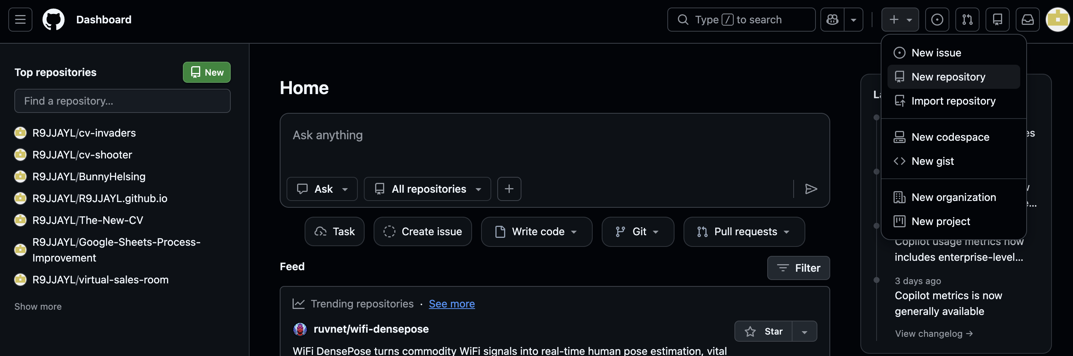The height and width of the screenshot is (356, 1073).
Task: Open the Pull requests icon in header
Action: tap(967, 20)
